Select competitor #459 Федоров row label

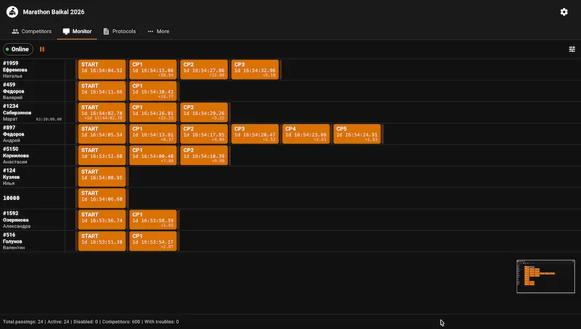click(x=33, y=91)
